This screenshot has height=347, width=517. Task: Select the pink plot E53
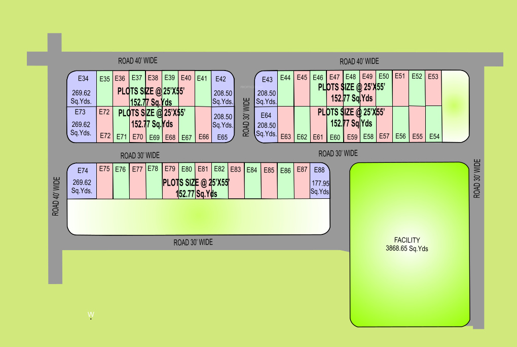click(x=433, y=88)
